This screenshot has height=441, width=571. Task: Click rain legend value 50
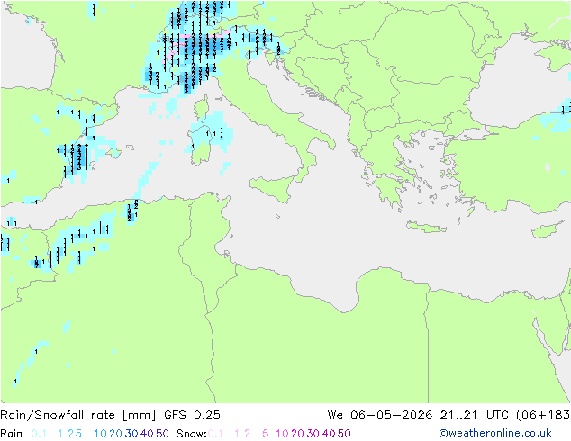162,434
